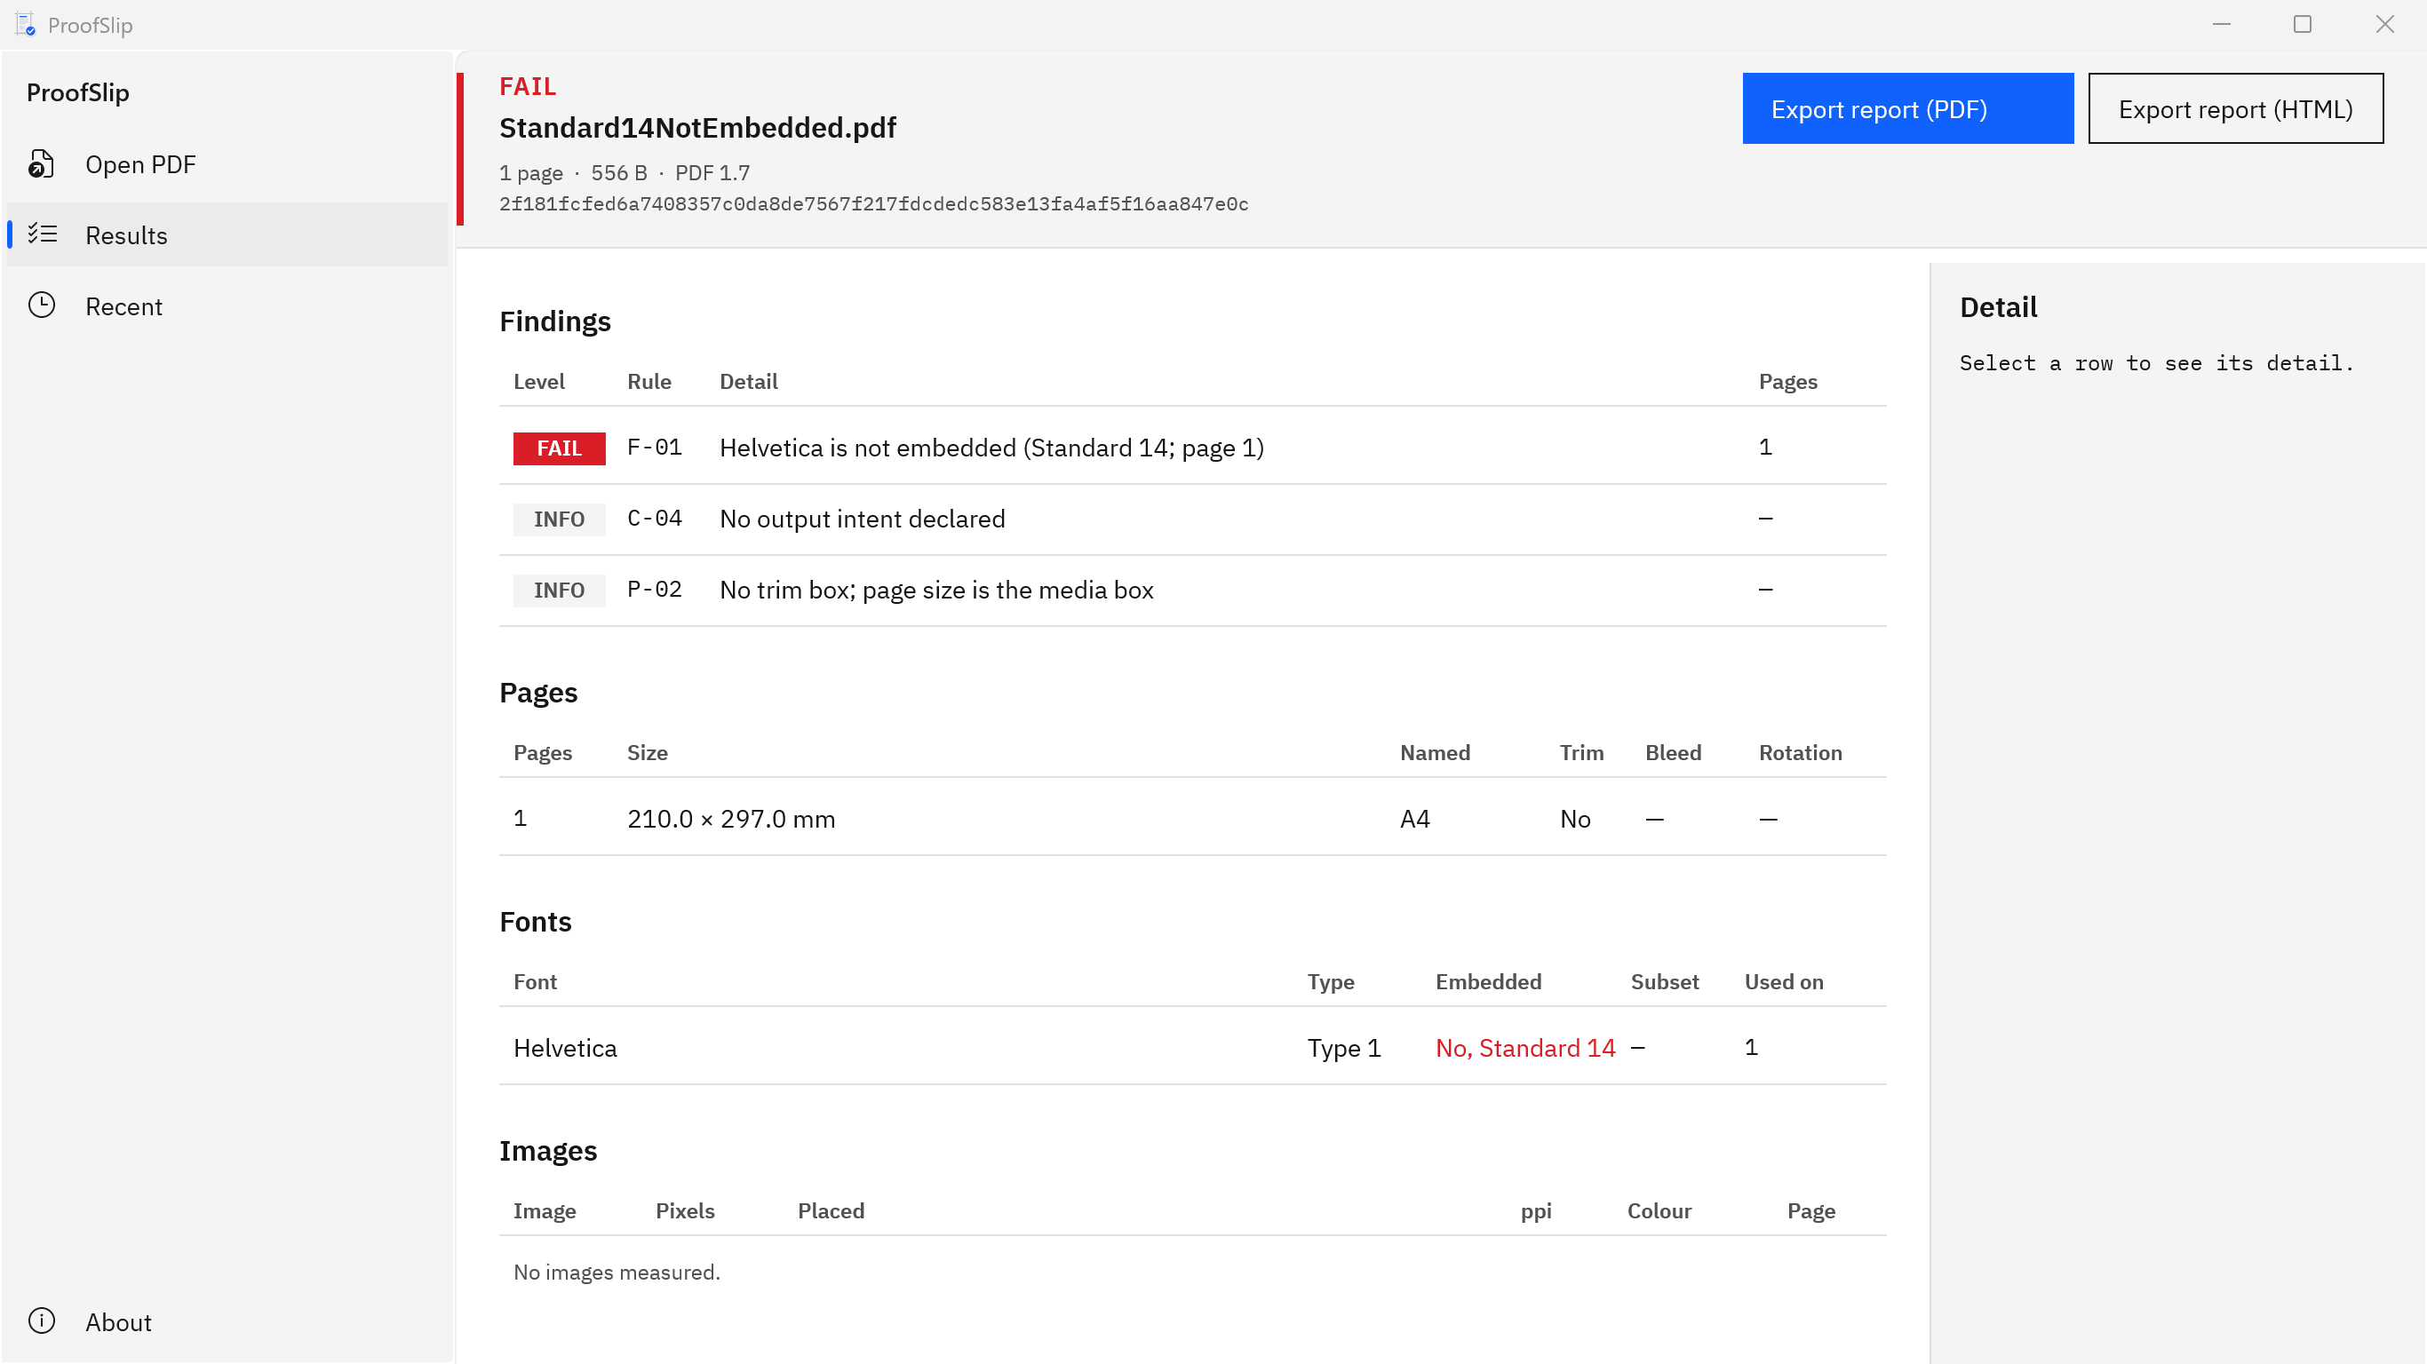Viewport: 2427px width, 1364px height.
Task: Open Recent via the clock icon
Action: (x=42, y=305)
